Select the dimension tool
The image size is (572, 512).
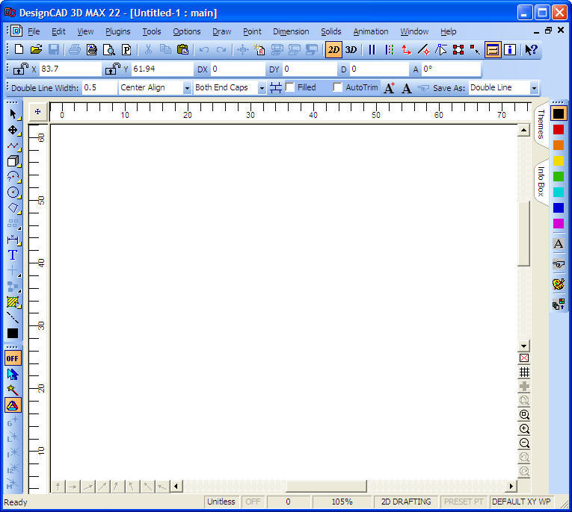[13, 240]
